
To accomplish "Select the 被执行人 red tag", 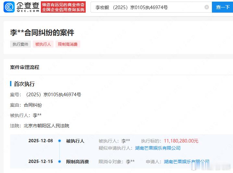I will coord(43,44).
